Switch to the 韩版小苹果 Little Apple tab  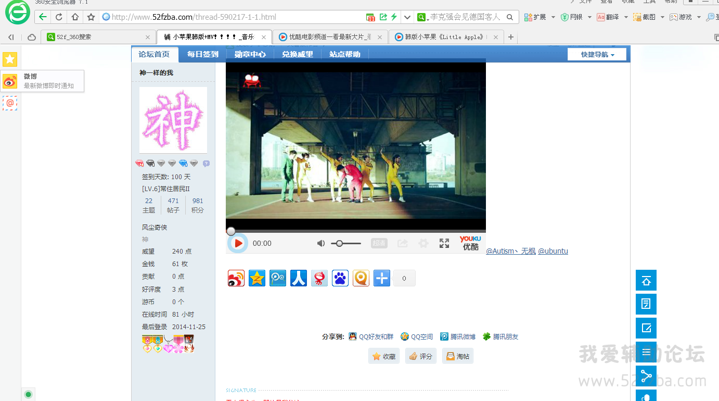[x=446, y=37]
